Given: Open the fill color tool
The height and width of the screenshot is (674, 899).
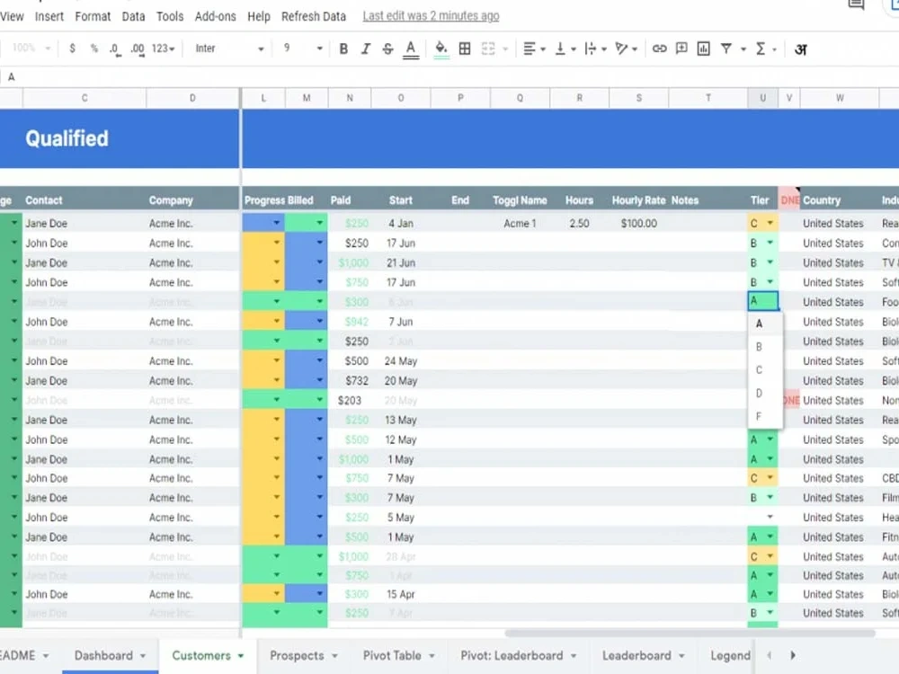Looking at the screenshot, I should 440,49.
